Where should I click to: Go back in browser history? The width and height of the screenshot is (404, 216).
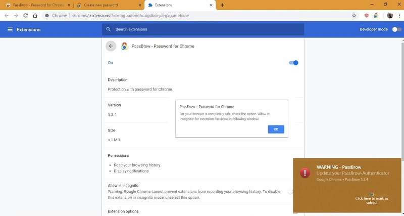click(7, 16)
